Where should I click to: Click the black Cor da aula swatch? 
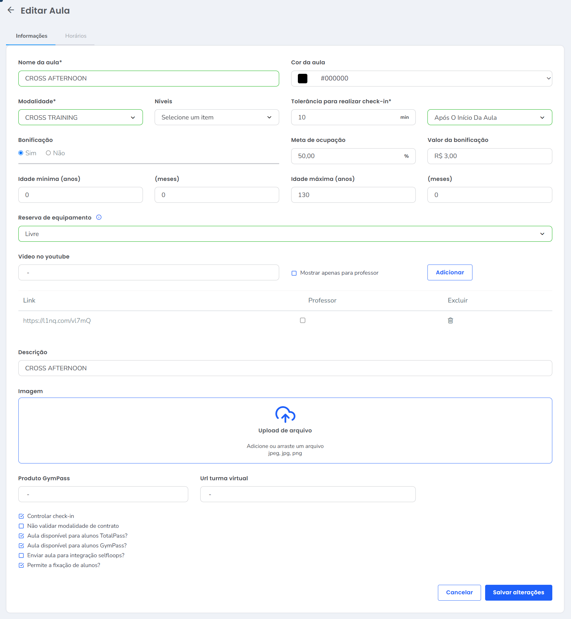click(303, 79)
